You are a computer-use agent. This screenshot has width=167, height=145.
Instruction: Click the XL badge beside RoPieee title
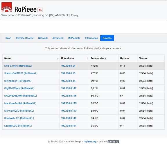pyautogui.click(x=40, y=10)
